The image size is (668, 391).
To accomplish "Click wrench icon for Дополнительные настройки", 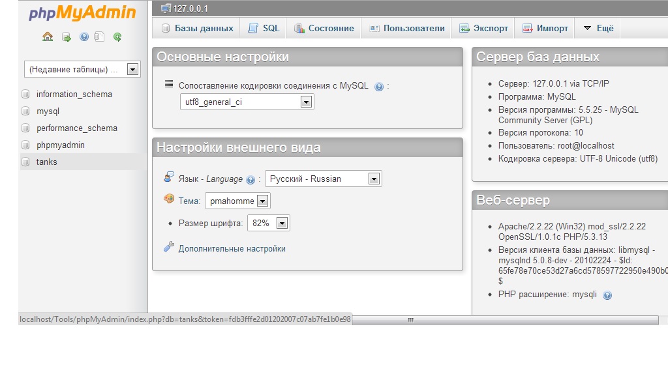I will tap(169, 247).
